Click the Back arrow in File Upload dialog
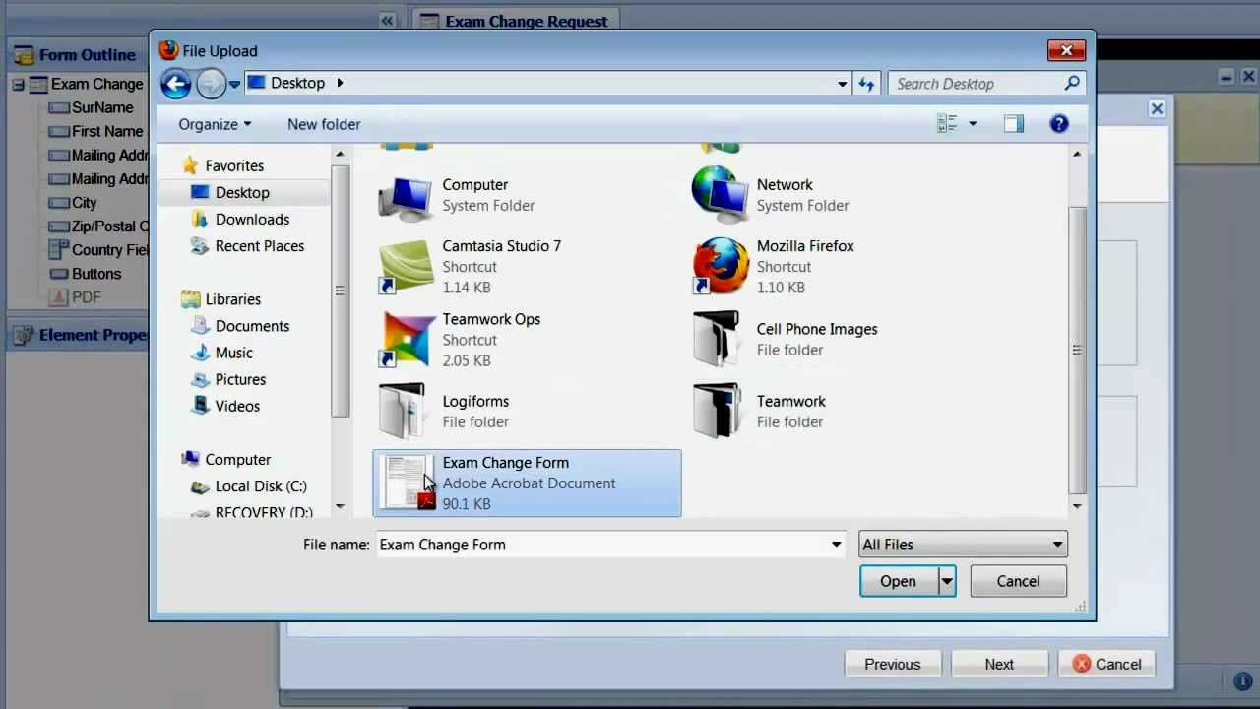1260x709 pixels. point(175,84)
